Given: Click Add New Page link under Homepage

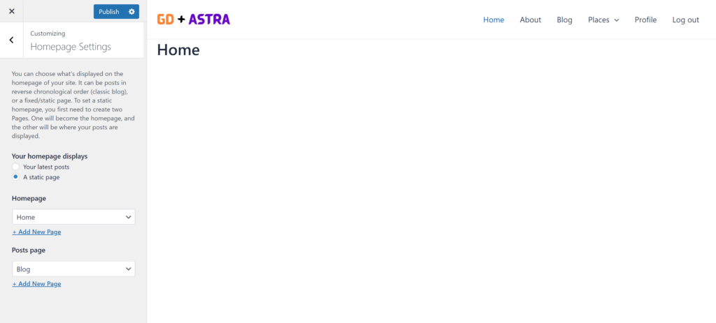Looking at the screenshot, I should pos(36,232).
